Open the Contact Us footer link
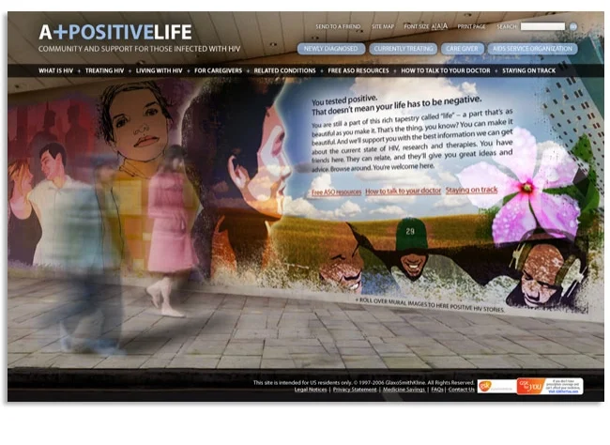The image size is (610, 445). pyautogui.click(x=462, y=390)
